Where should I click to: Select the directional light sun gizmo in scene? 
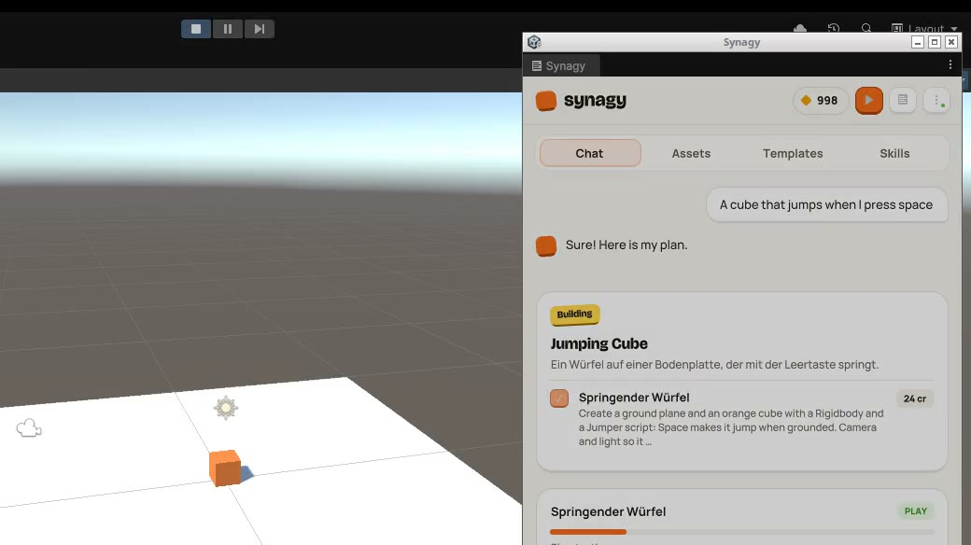(225, 408)
